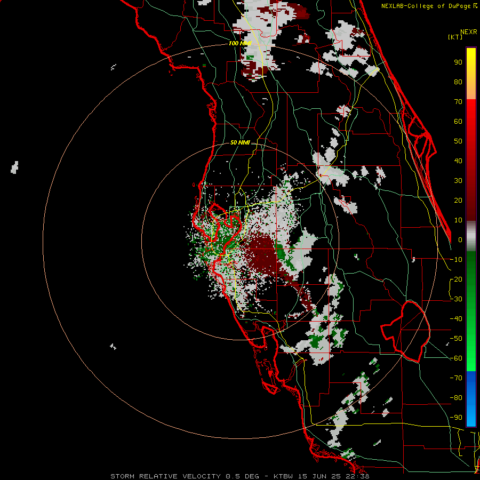Click the "100 NMI" range ring label
Image resolution: width=480 pixels, height=480 pixels.
pyautogui.click(x=240, y=44)
